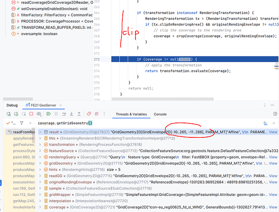Open View link for gridGeometry value
This screenshot has width=279, height=212.
tap(273, 163)
